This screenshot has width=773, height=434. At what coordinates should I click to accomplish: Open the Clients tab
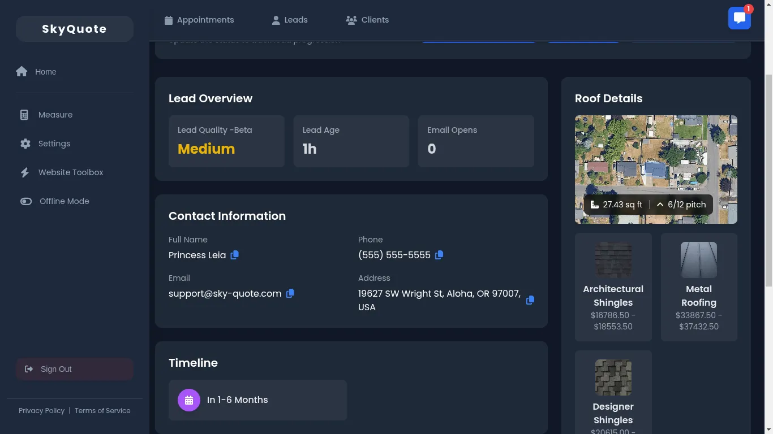(367, 20)
